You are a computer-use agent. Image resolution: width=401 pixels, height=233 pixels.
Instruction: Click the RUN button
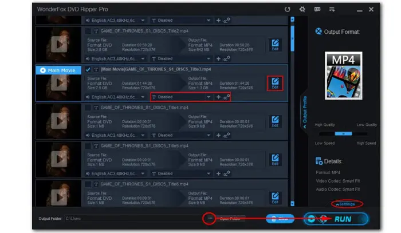coord(336,219)
